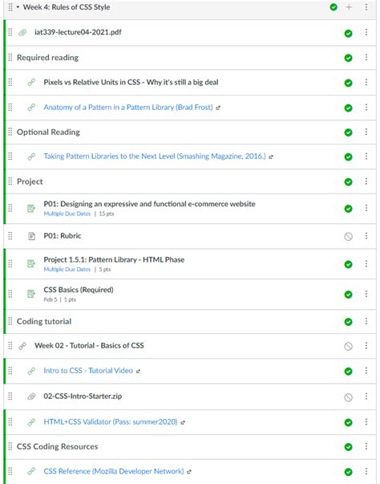This screenshot has width=380, height=484.
Task: Click the assignment icon next to CSS Basics (Required)
Action: click(x=31, y=294)
